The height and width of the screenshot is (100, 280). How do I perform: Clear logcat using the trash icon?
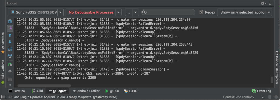10,22
